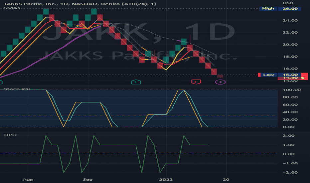
Task: Click the green earnings E marker
Action: point(136,82)
